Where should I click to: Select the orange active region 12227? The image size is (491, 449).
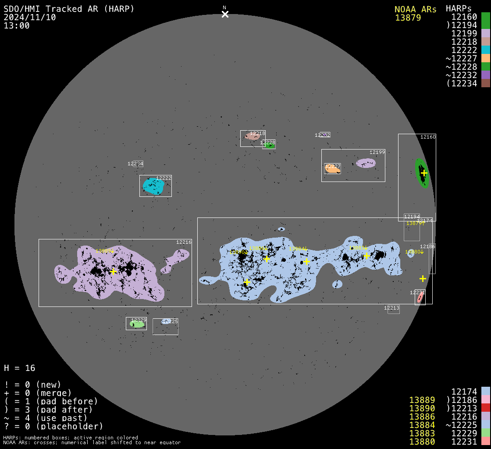(x=332, y=169)
